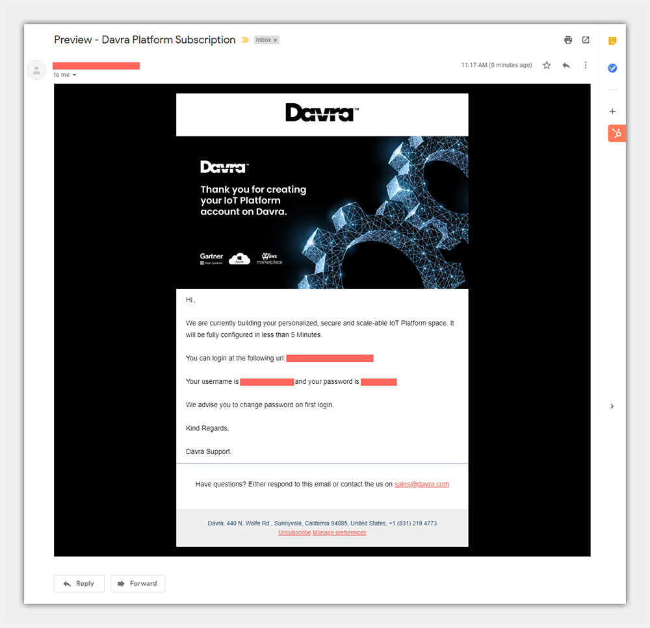Image resolution: width=650 pixels, height=628 pixels.
Task: Click the gears hero banner image
Action: pos(322,212)
